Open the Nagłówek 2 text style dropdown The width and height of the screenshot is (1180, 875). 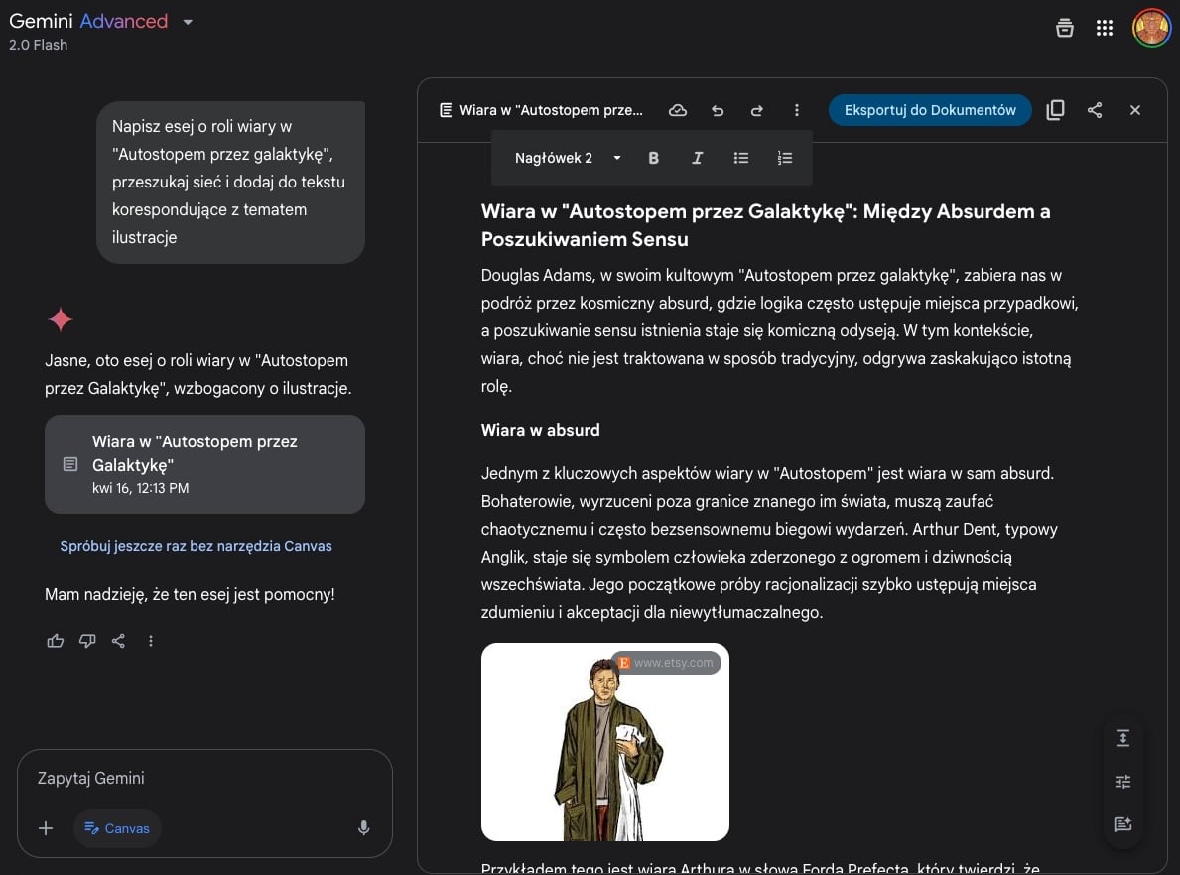[568, 158]
